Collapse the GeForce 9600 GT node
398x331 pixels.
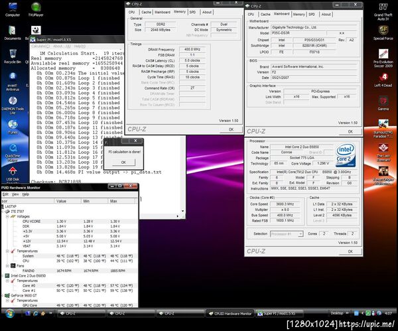[3, 295]
